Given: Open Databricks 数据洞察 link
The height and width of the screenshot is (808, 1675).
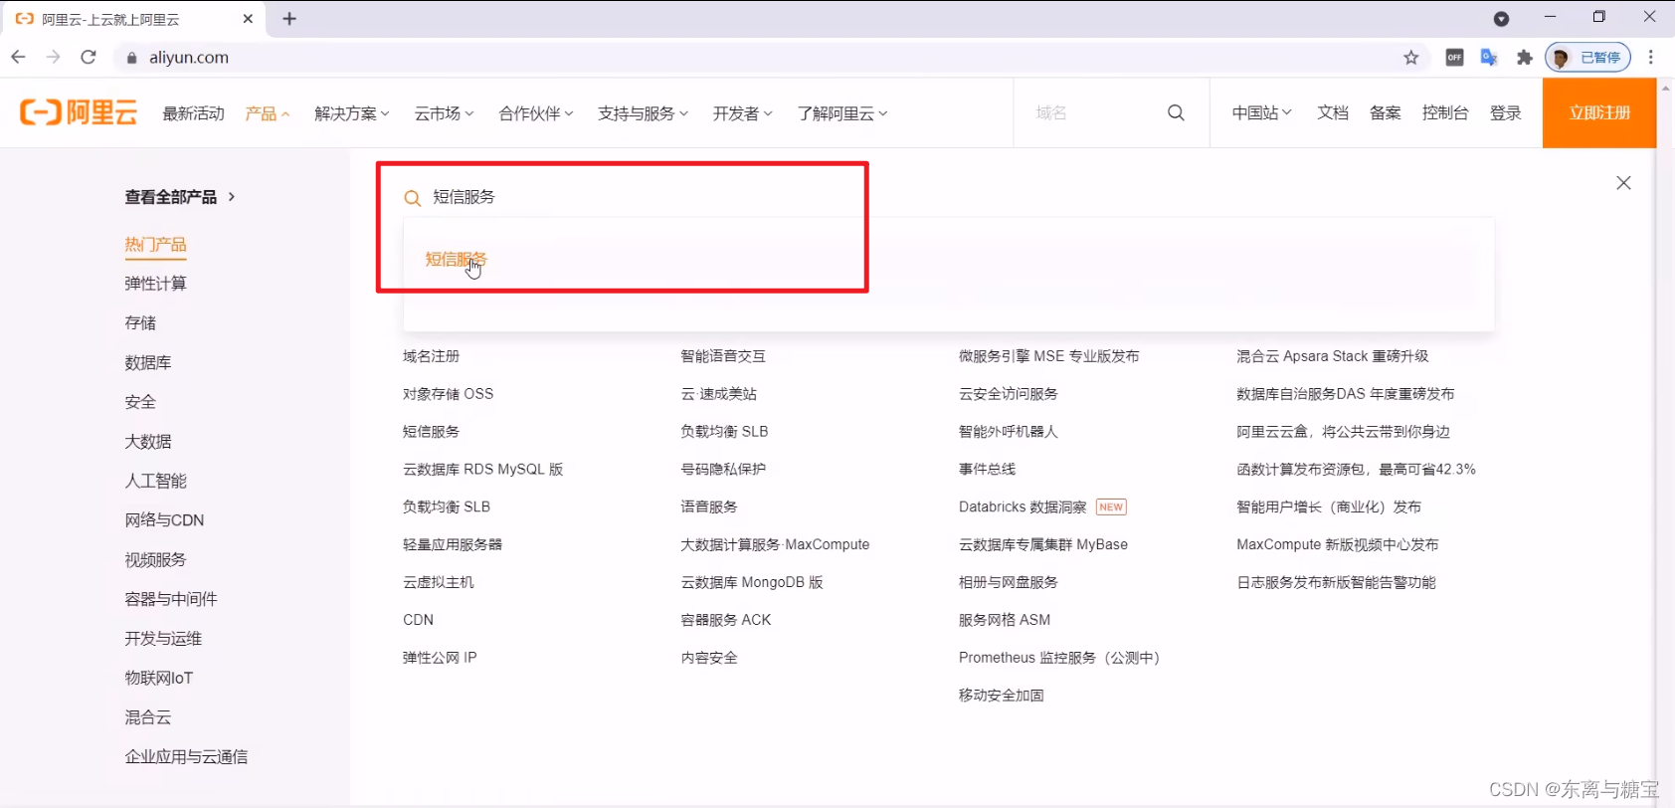Looking at the screenshot, I should (1023, 507).
